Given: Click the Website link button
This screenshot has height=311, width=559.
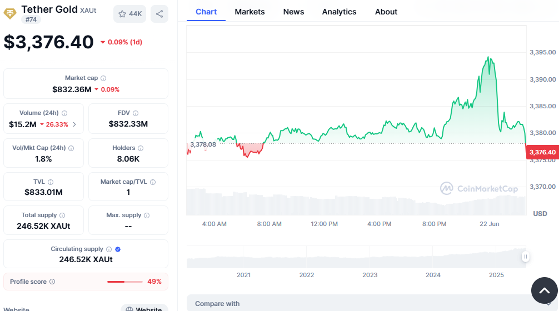Looking at the screenshot, I should (x=144, y=309).
